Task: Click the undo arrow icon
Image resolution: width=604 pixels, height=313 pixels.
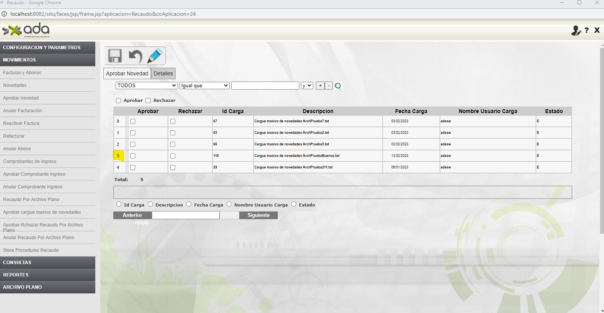Action: click(135, 56)
